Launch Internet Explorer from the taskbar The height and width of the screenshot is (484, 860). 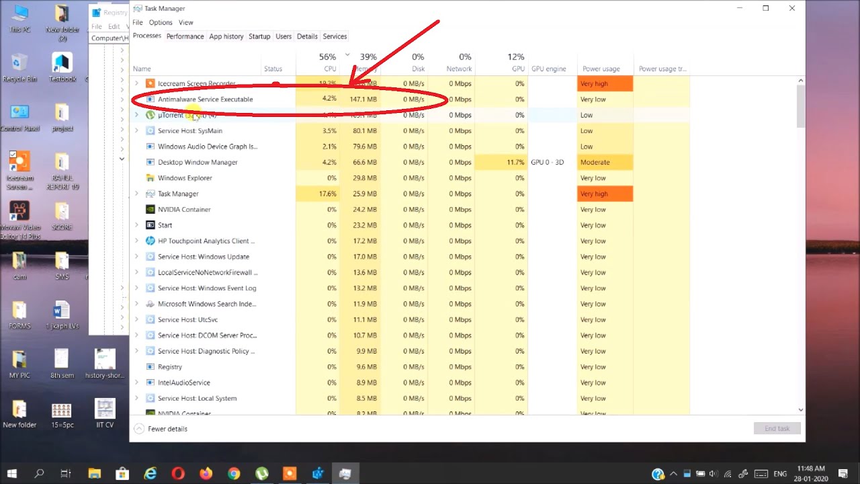click(150, 474)
